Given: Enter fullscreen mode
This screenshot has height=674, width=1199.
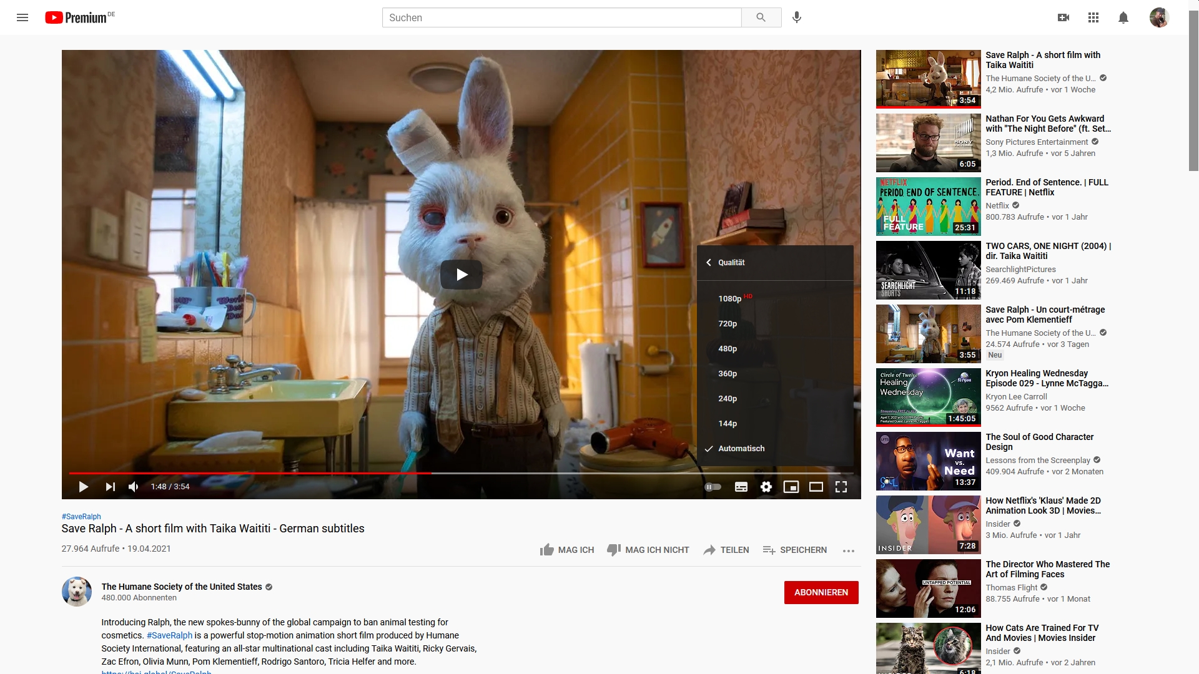Looking at the screenshot, I should 841,487.
